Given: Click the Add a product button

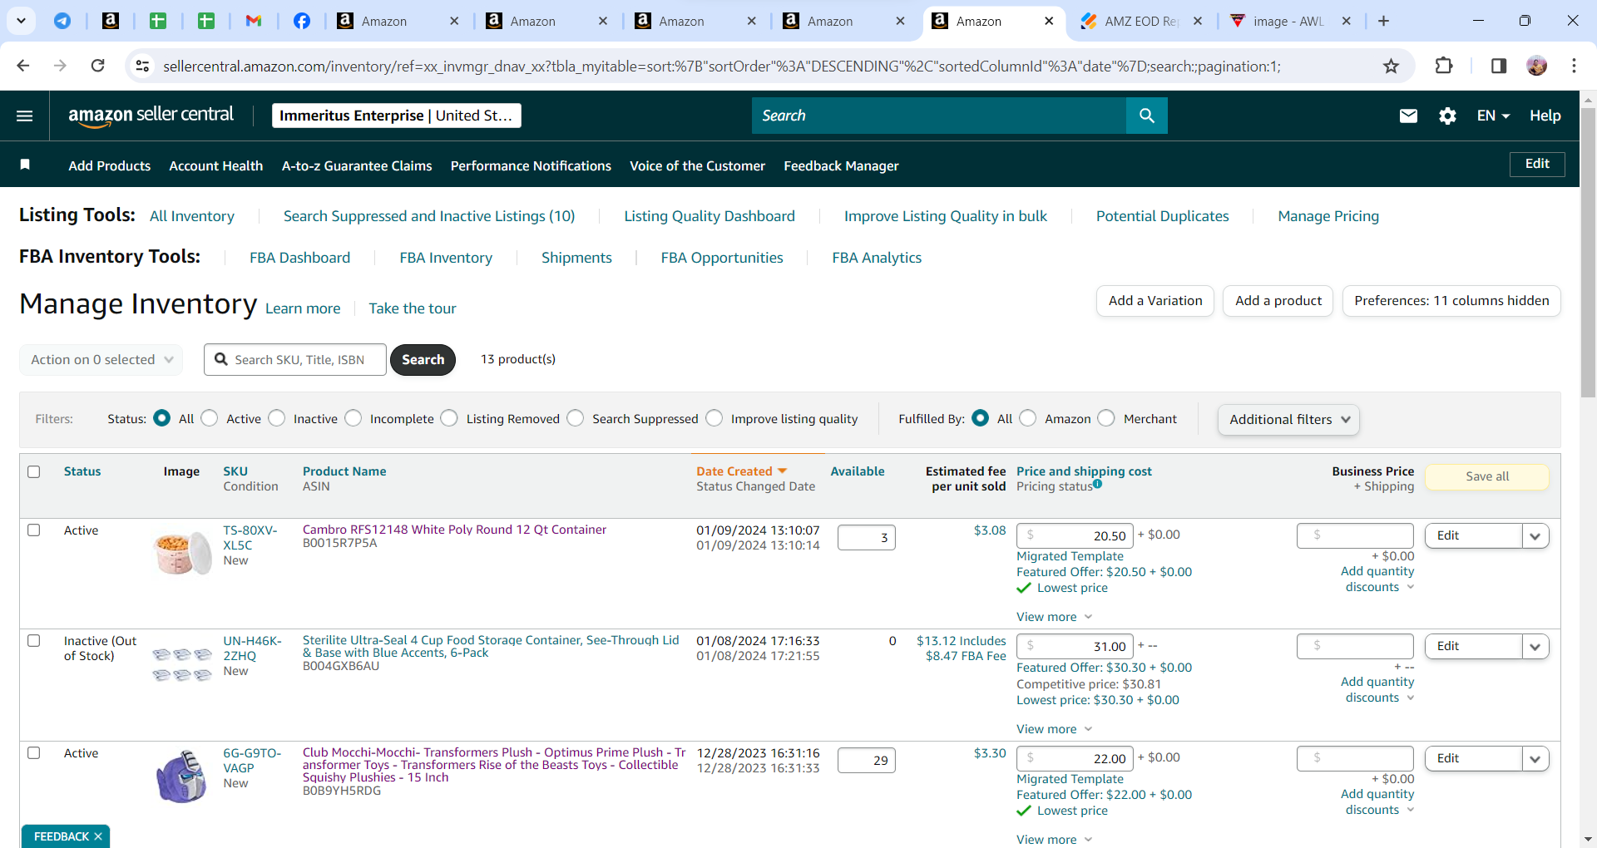Looking at the screenshot, I should coord(1278,301).
